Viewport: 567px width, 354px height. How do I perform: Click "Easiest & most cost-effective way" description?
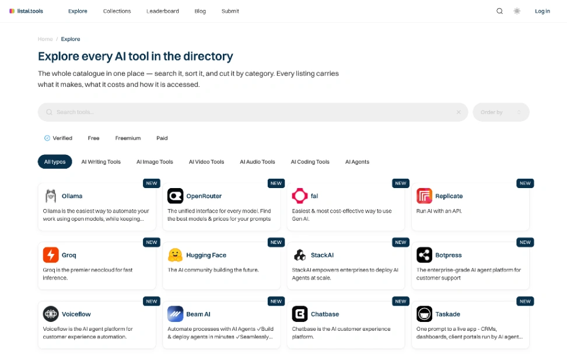tap(342, 215)
